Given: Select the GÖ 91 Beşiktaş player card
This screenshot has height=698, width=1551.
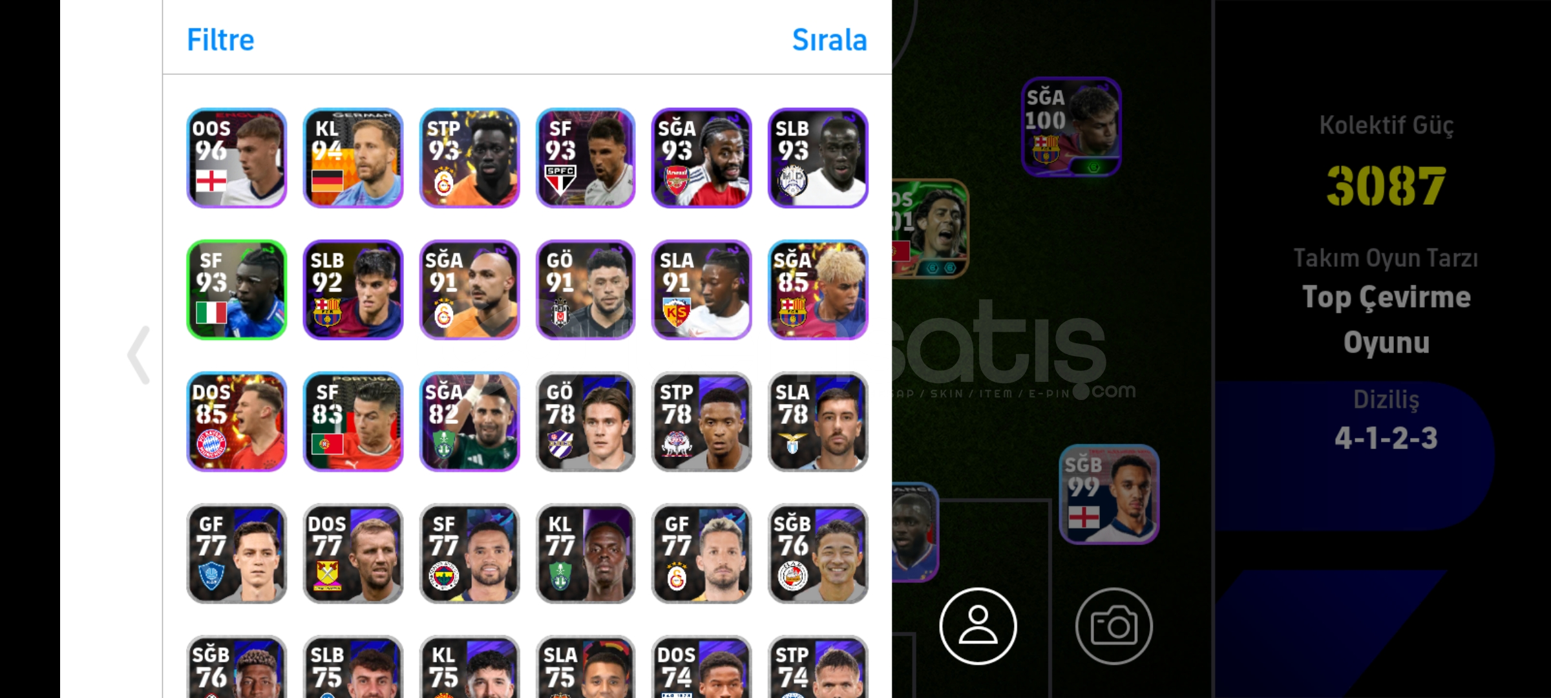Looking at the screenshot, I should (x=586, y=290).
